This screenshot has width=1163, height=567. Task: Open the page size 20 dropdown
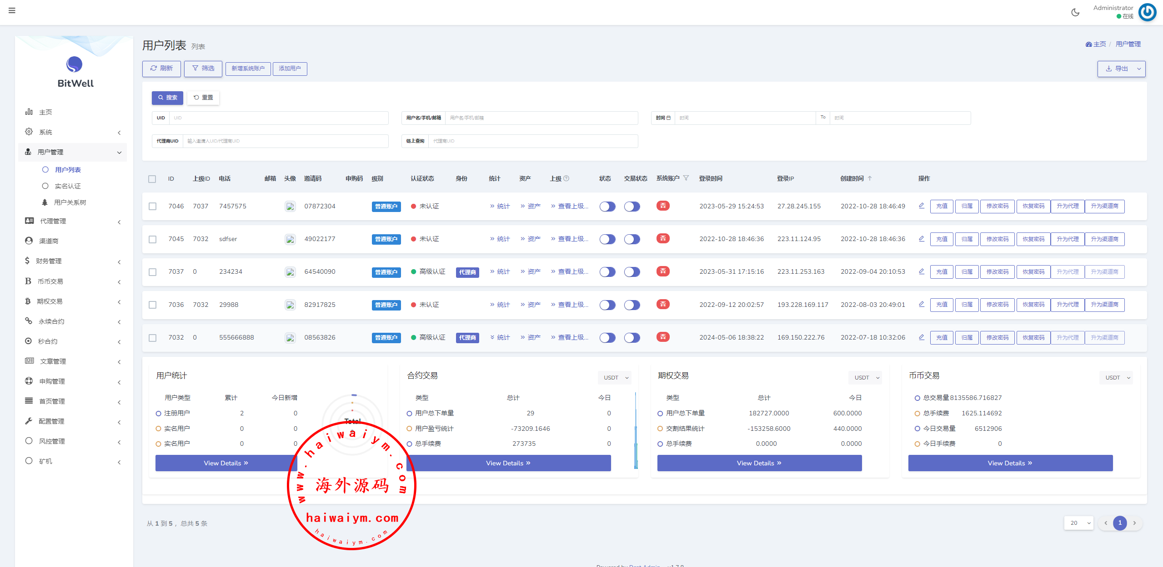1078,523
